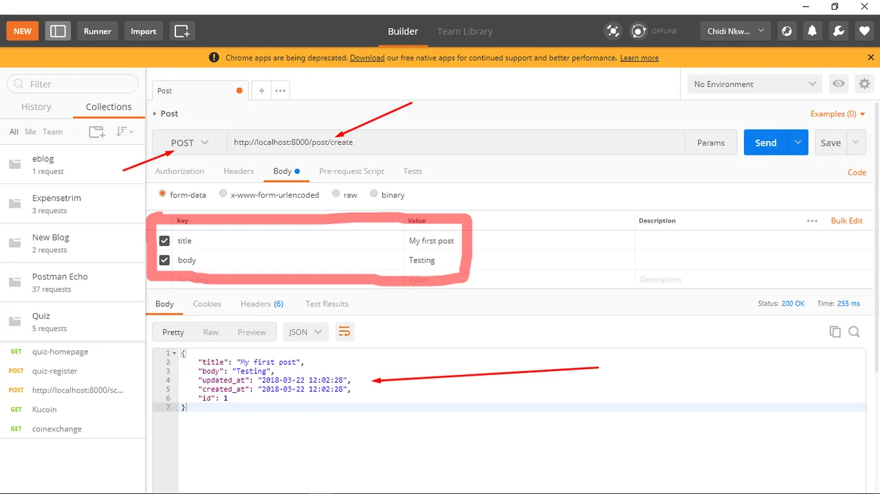880x494 pixels.
Task: Open the Expensetrim collection
Action: coord(73,203)
